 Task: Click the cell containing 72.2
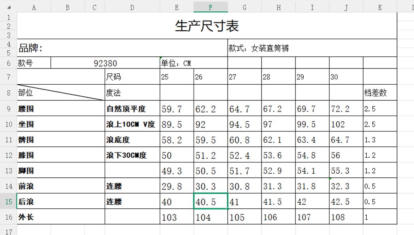(346, 109)
